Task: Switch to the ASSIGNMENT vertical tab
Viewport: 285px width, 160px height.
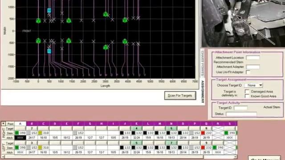Action: point(203,92)
